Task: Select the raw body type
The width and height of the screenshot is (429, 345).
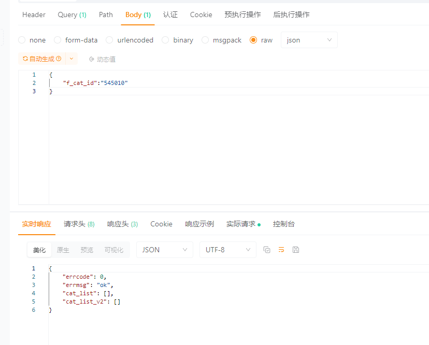Action: [x=261, y=40]
